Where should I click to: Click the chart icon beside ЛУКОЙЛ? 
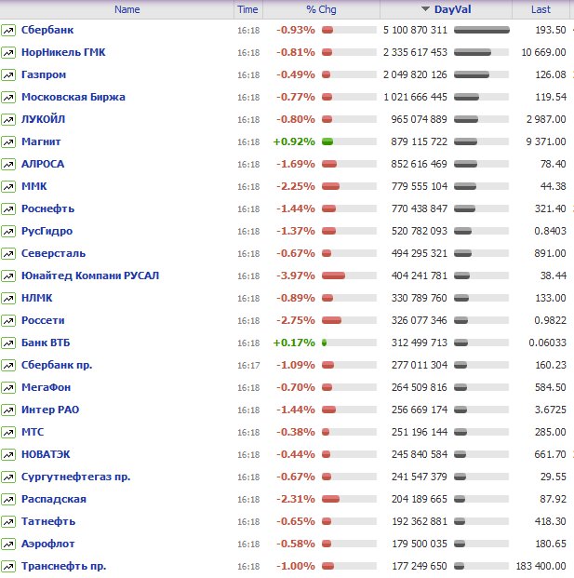coord(8,119)
